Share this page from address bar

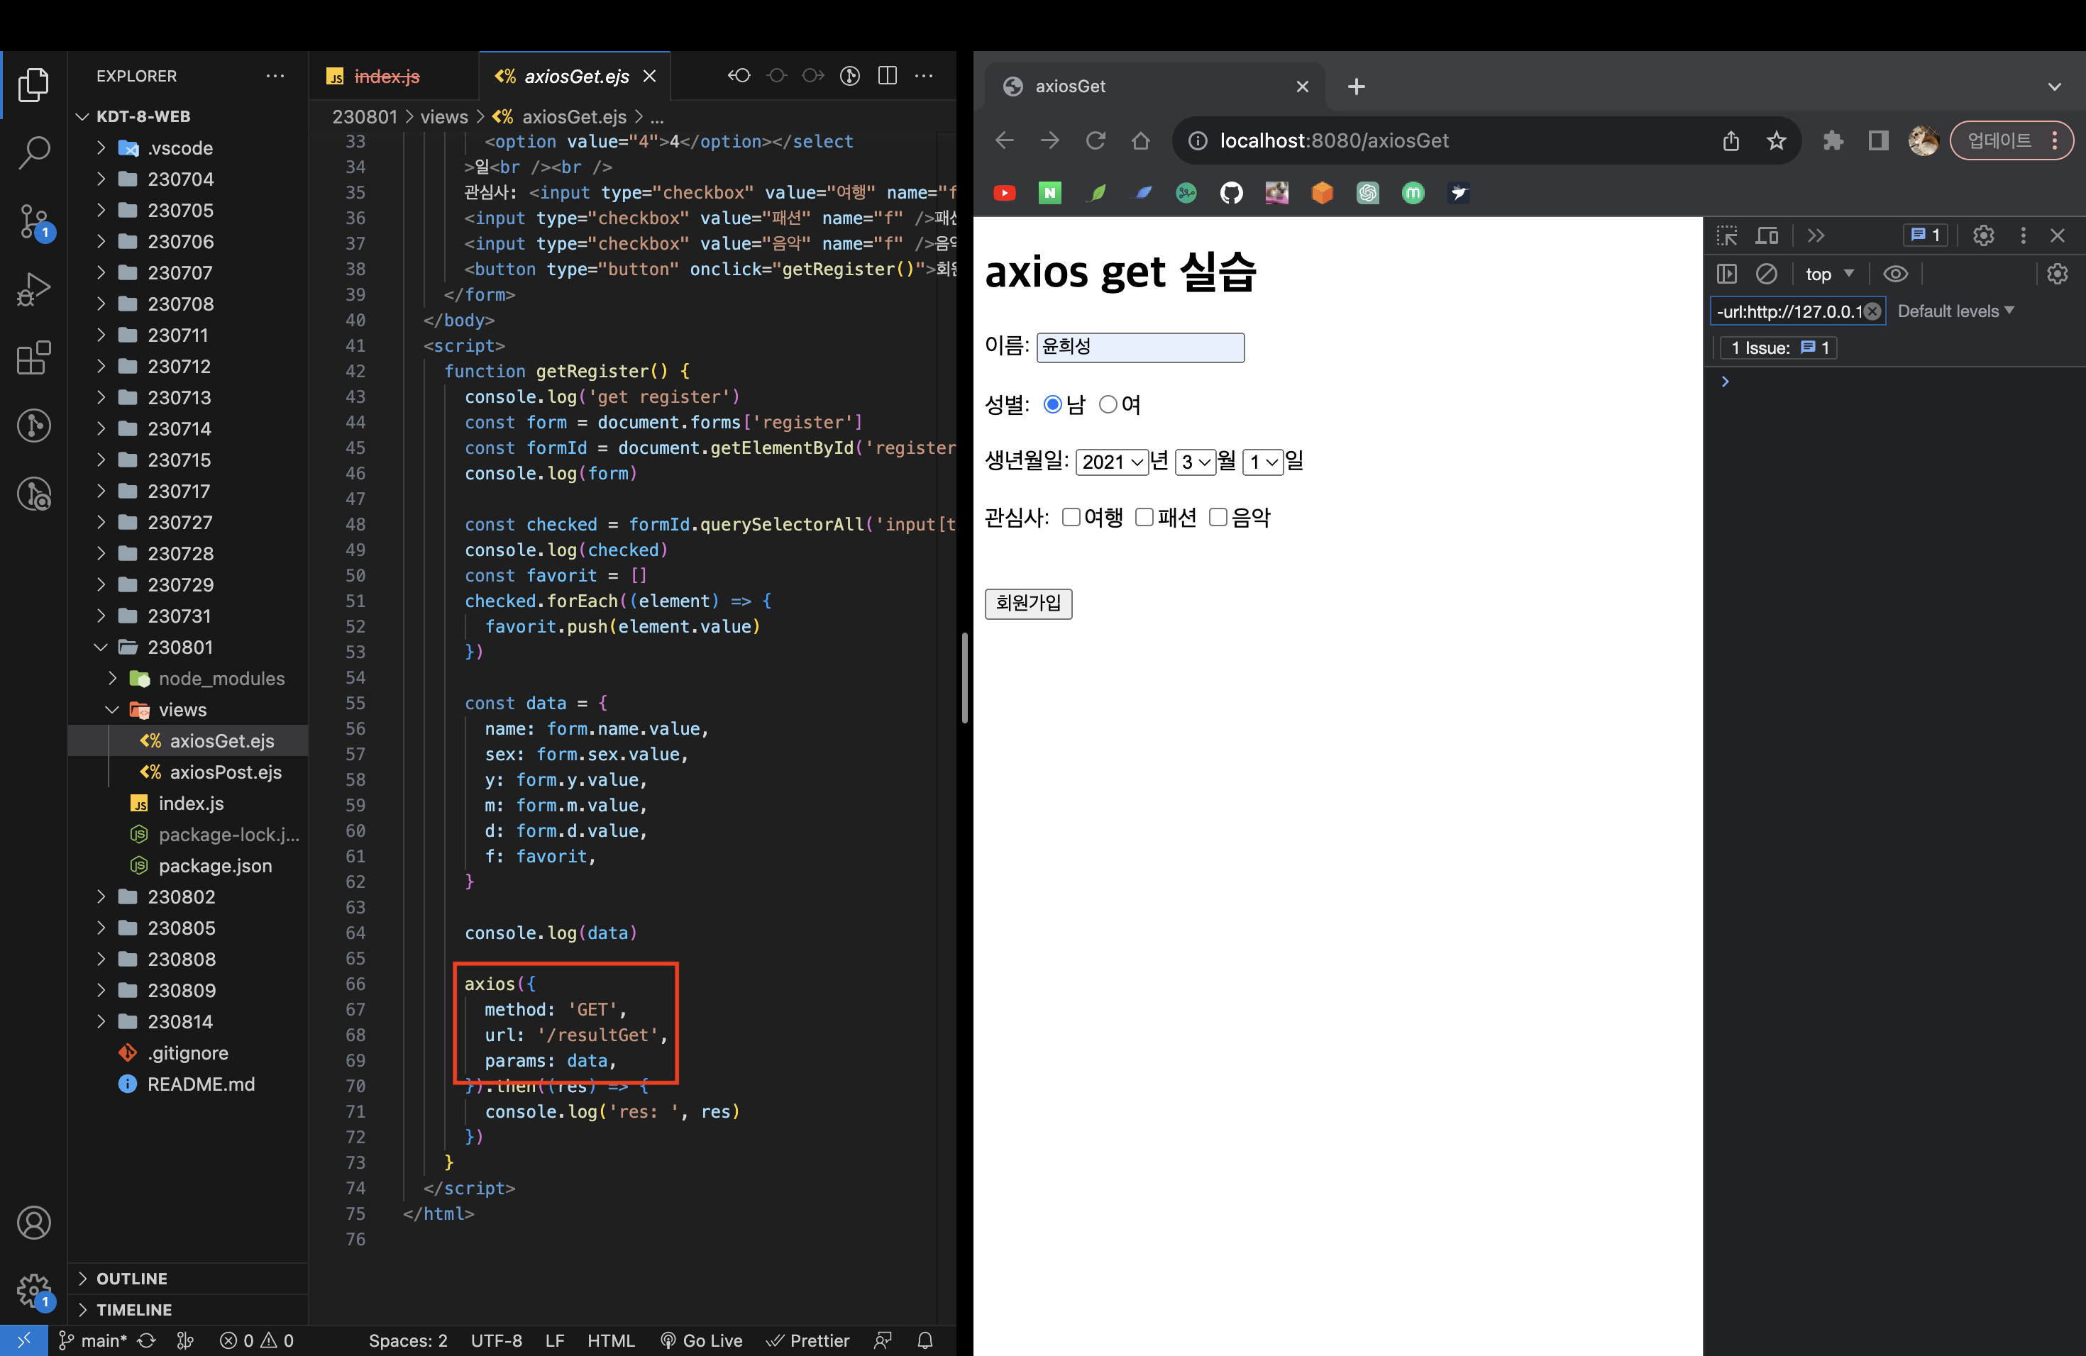(1731, 140)
